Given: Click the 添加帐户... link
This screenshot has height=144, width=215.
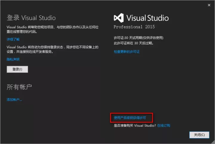Looking at the screenshot, I should click(x=14, y=100).
